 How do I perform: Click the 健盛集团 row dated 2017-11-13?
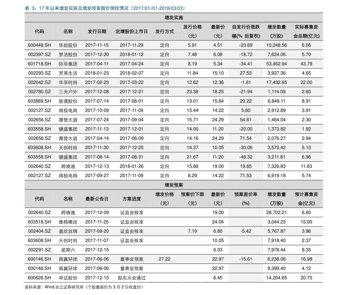(69, 129)
